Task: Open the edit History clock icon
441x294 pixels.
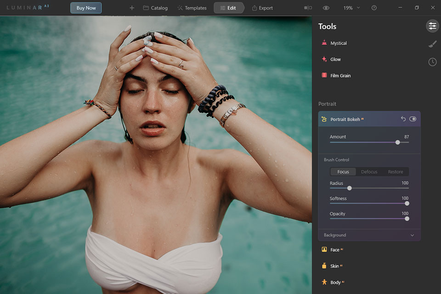Action: point(432,62)
